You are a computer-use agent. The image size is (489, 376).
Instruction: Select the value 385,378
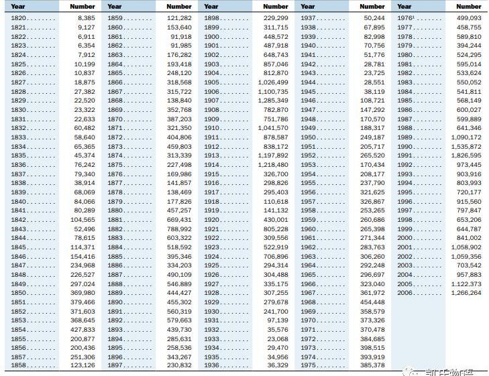tap(373, 365)
